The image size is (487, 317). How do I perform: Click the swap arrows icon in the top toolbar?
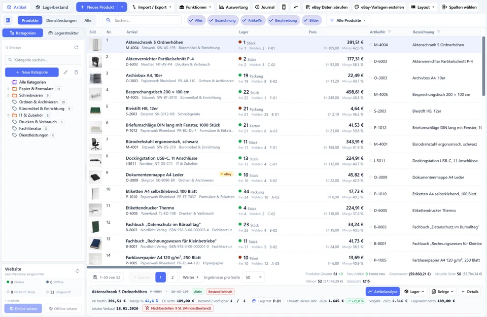click(295, 7)
